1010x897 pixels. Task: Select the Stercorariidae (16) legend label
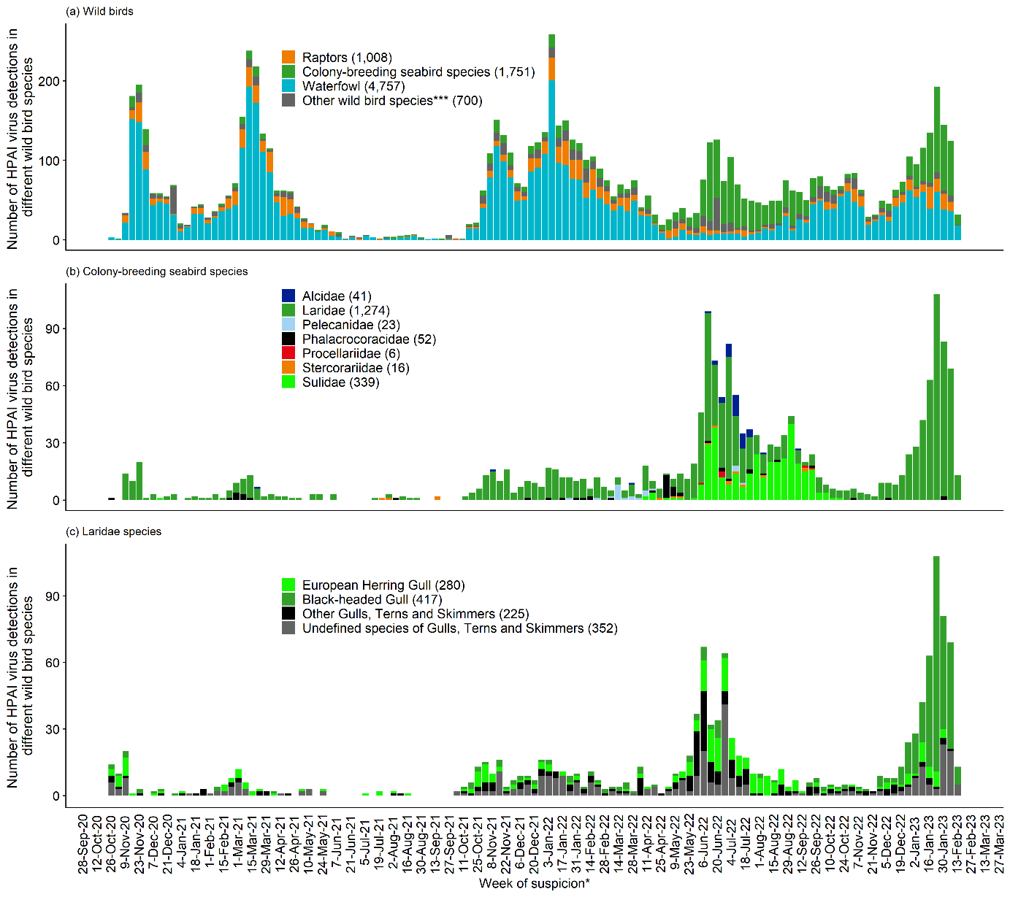(x=356, y=368)
